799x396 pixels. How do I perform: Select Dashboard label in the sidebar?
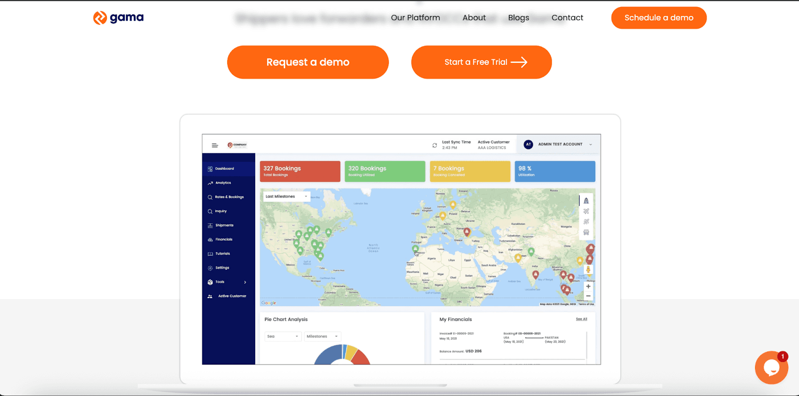point(225,169)
